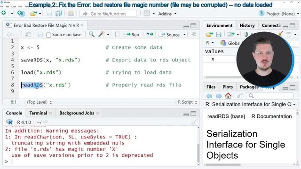Click the Go to file/function field
The image size is (301, 169).
pyautogui.click(x=108, y=14)
